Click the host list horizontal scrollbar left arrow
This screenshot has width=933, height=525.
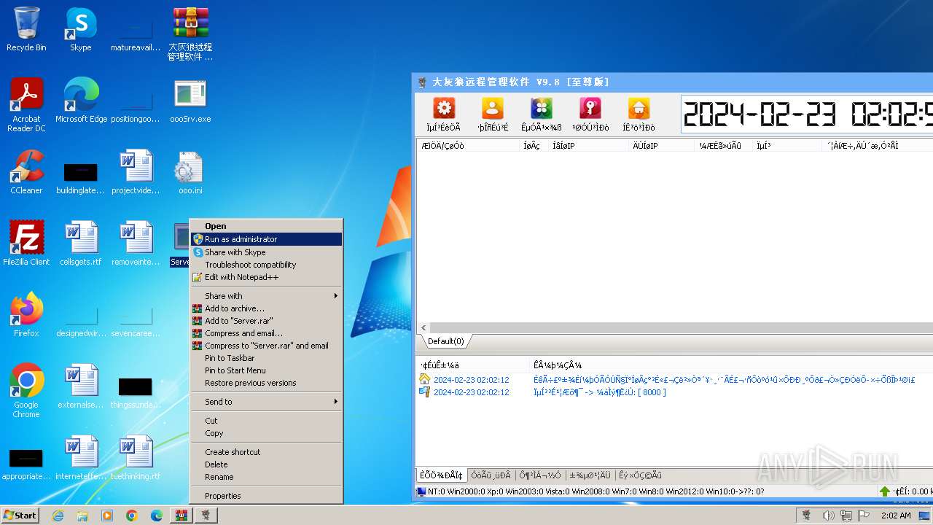coord(423,328)
